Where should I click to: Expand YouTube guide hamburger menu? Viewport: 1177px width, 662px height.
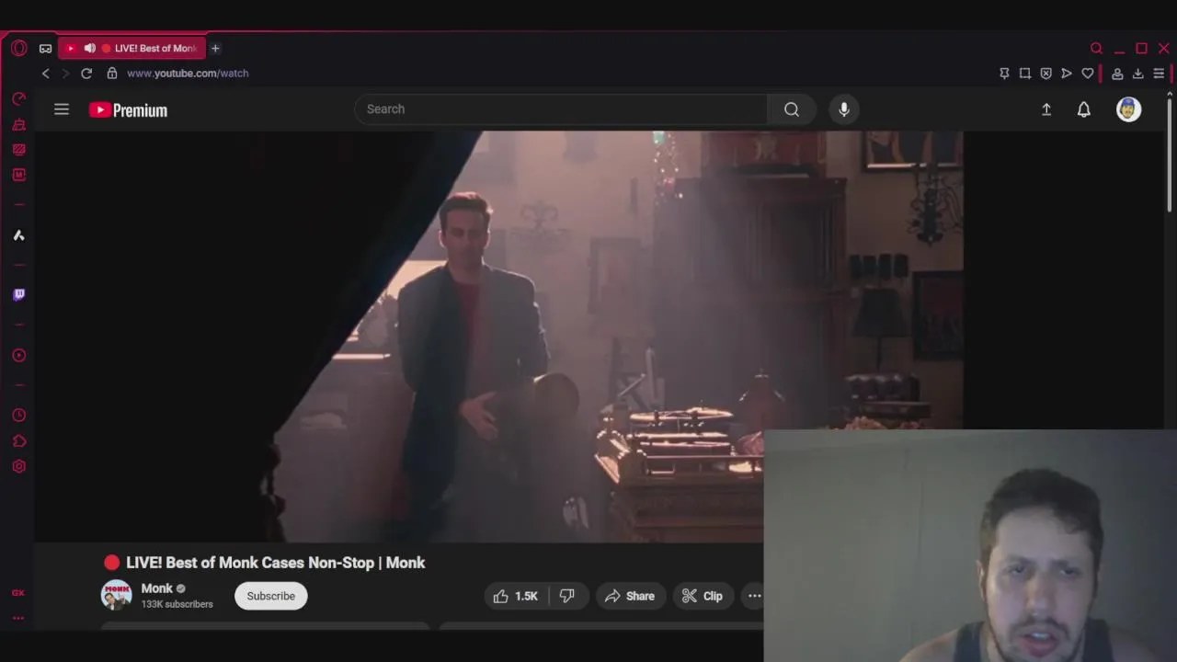[62, 109]
